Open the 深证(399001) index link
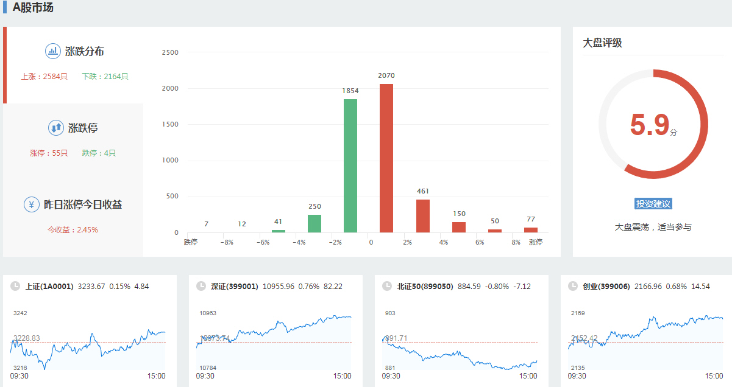 235,286
